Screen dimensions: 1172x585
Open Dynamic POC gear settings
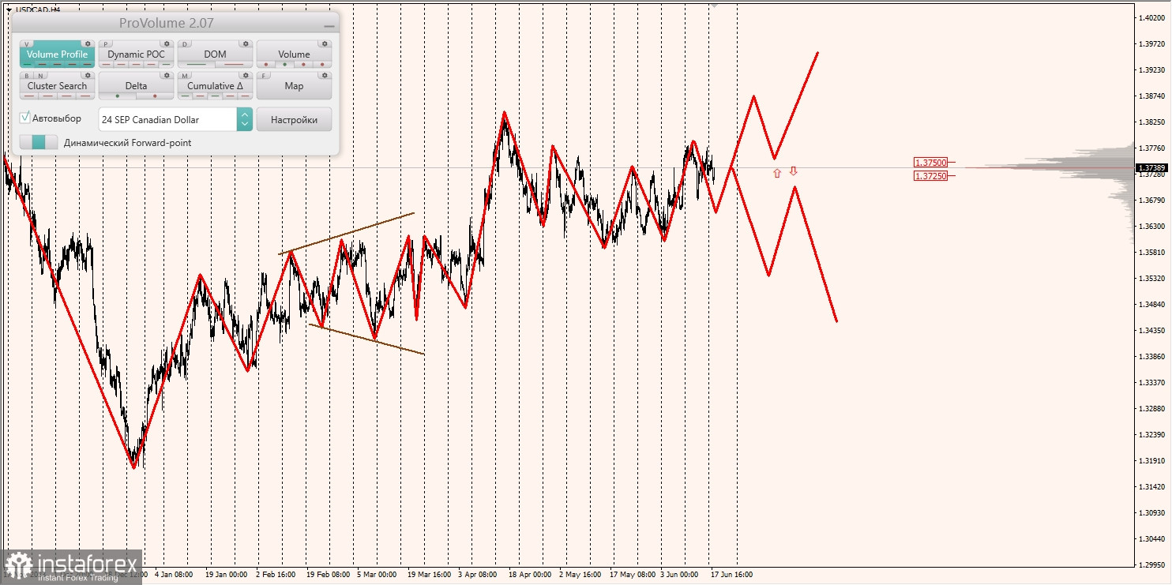coord(167,43)
